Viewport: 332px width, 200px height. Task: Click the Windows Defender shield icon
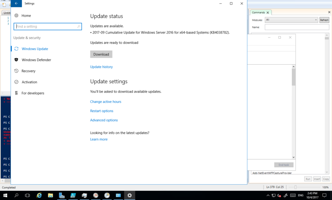click(x=16, y=60)
